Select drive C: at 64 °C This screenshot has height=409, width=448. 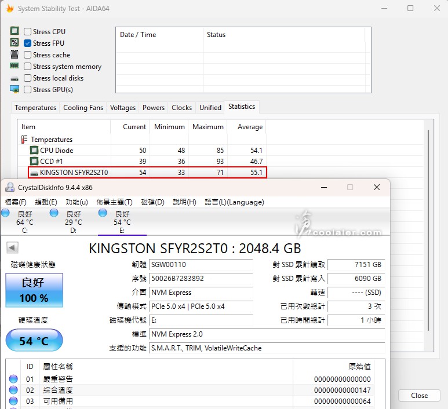click(x=24, y=222)
